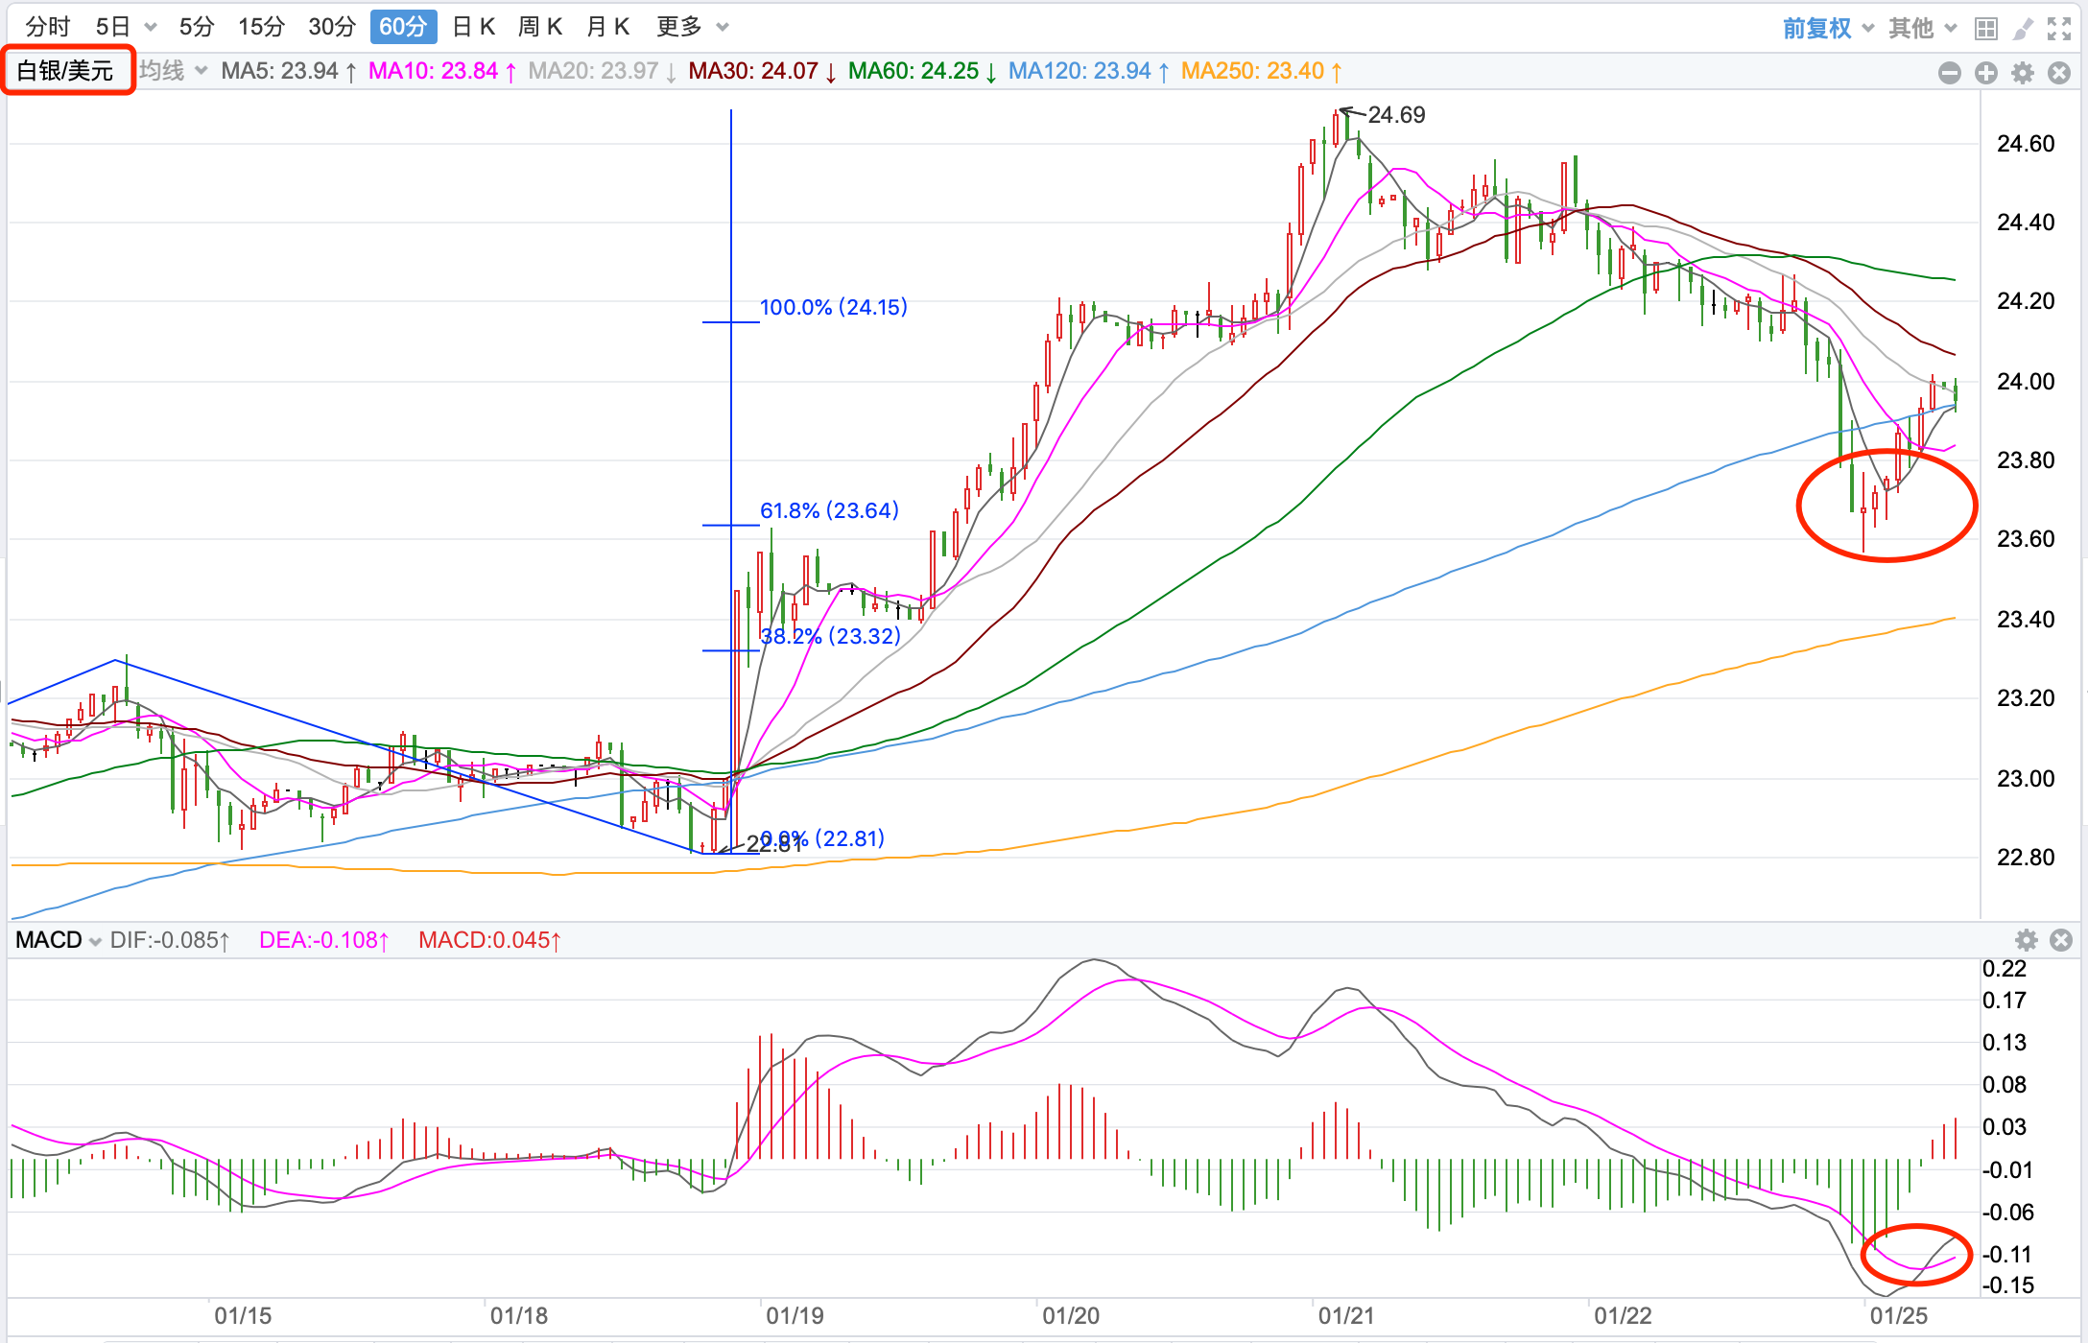Open MACD indicator settings gear
This screenshot has height=1343, width=2088.
pos(2026,940)
